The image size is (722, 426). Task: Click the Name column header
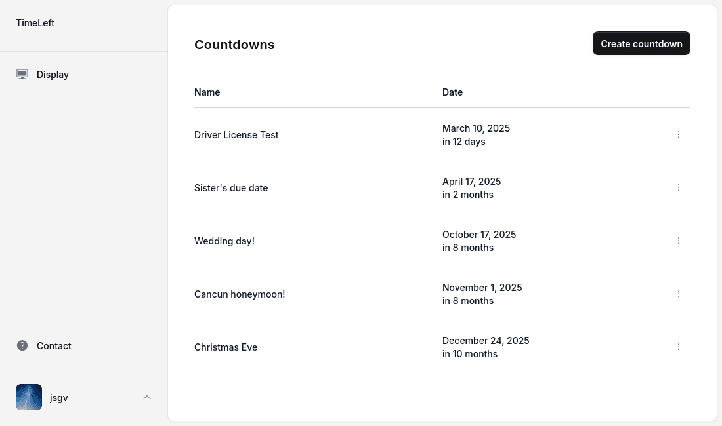pyautogui.click(x=207, y=92)
